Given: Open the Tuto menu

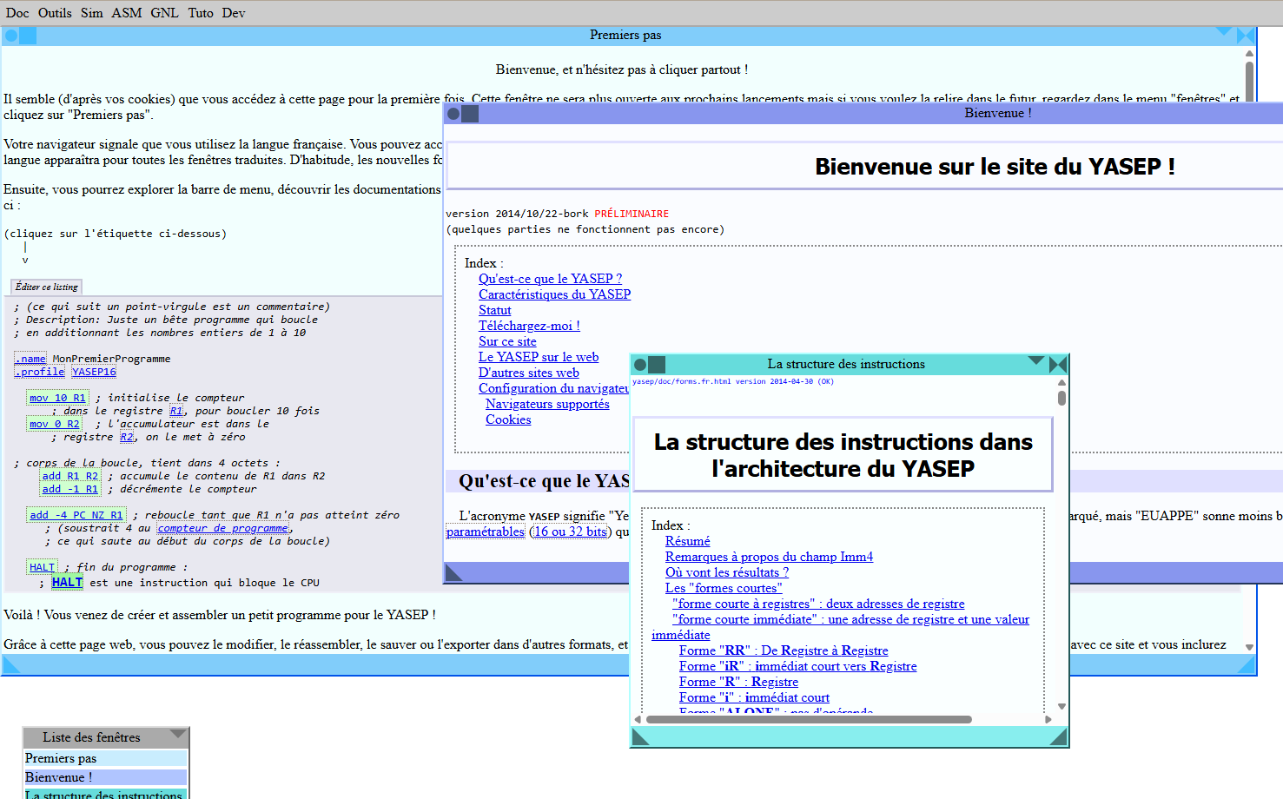Looking at the screenshot, I should [201, 13].
